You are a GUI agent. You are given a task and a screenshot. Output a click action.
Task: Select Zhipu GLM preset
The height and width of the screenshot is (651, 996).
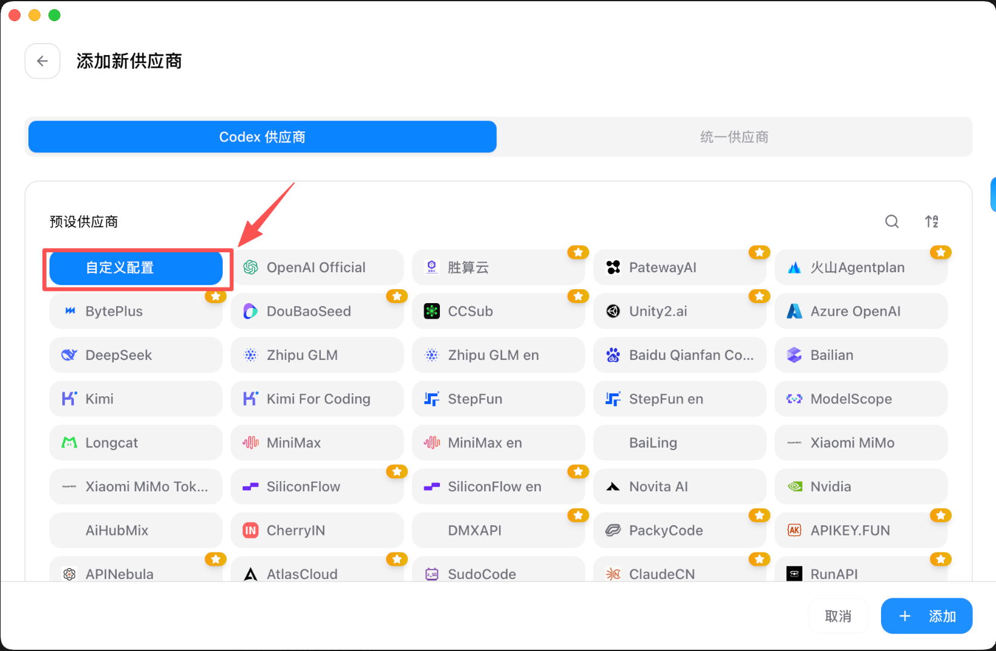(x=317, y=355)
